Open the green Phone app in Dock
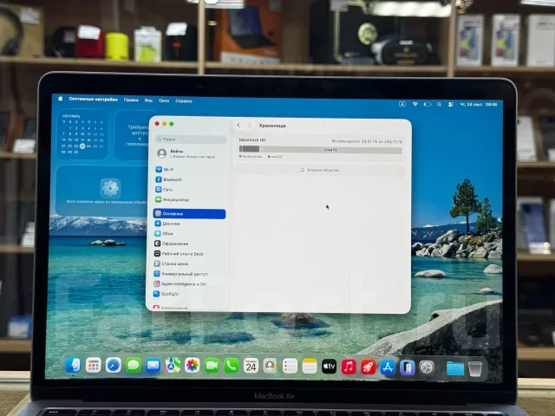Image resolution: width=555 pixels, height=416 pixels. (x=232, y=366)
